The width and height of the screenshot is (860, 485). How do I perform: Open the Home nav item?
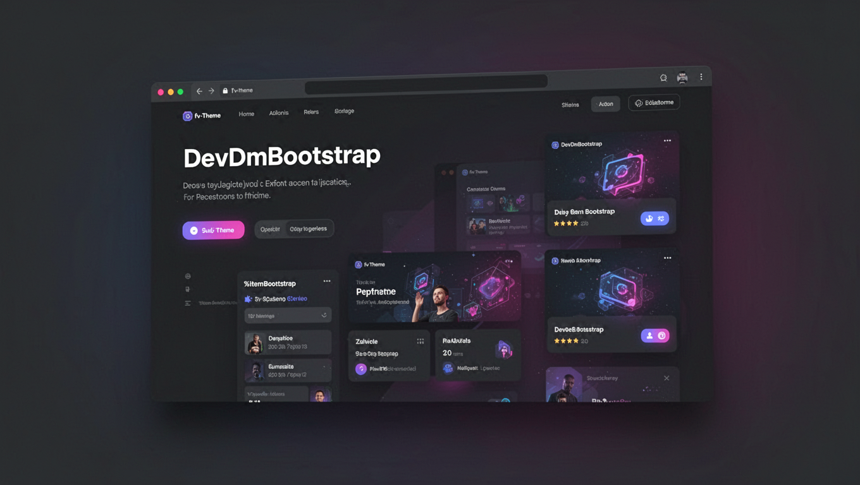pyautogui.click(x=247, y=114)
